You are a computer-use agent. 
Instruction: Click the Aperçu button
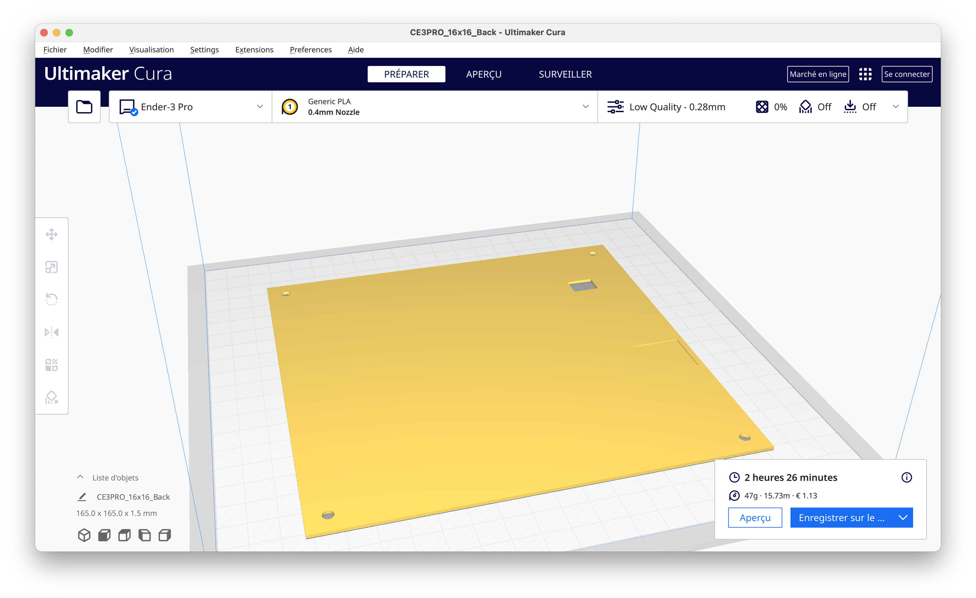755,518
